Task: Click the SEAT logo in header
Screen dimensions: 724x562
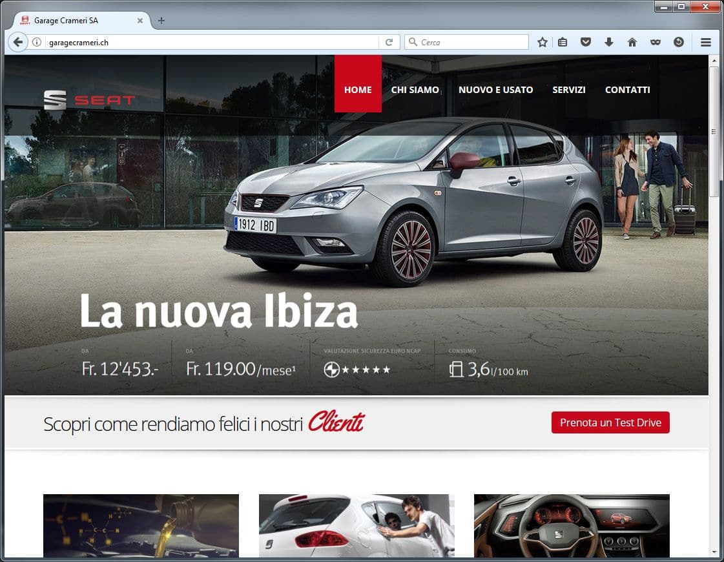Action: coord(89,99)
